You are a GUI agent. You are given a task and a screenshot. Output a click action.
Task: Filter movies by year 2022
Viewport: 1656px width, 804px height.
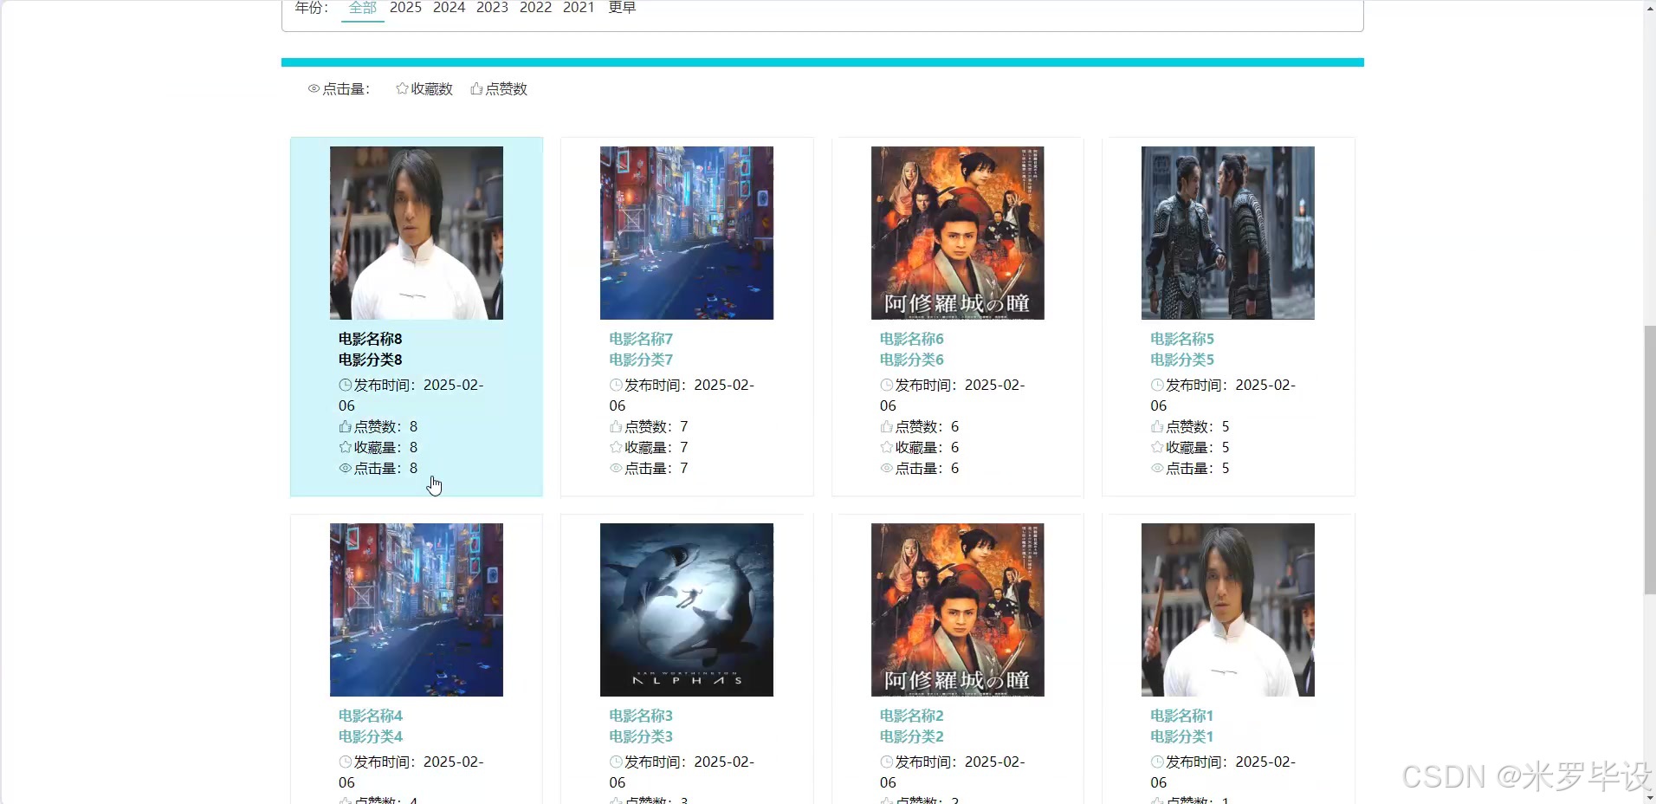535,8
